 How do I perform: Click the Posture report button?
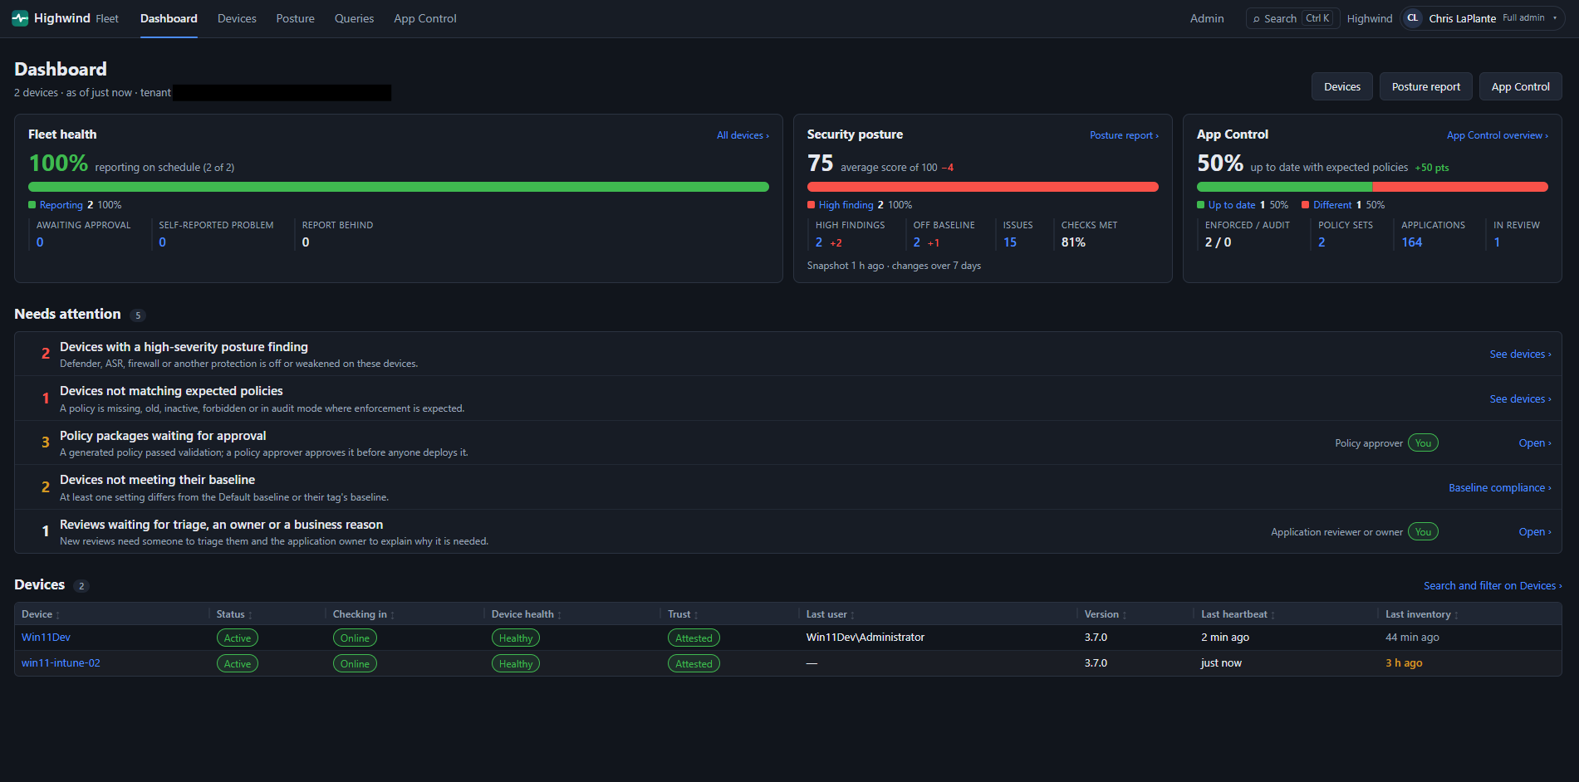pos(1426,86)
